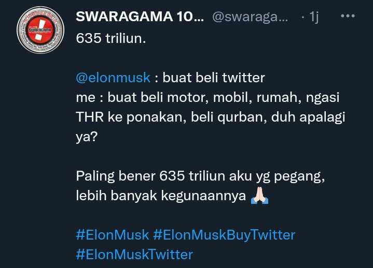Click the "THR ke ponakan, beli qurban" line
Image resolution: width=373 pixels, height=268 pixels.
[171, 117]
